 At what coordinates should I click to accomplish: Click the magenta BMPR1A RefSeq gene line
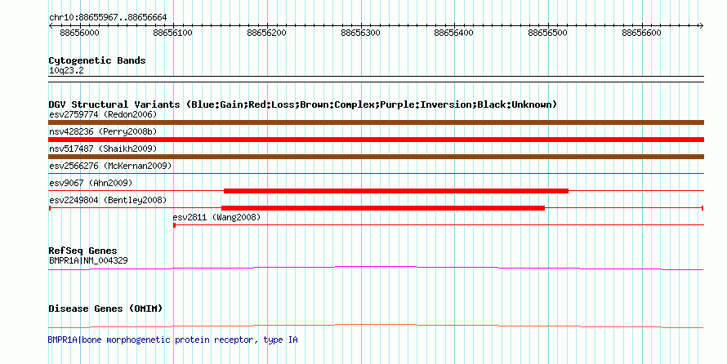(376, 269)
